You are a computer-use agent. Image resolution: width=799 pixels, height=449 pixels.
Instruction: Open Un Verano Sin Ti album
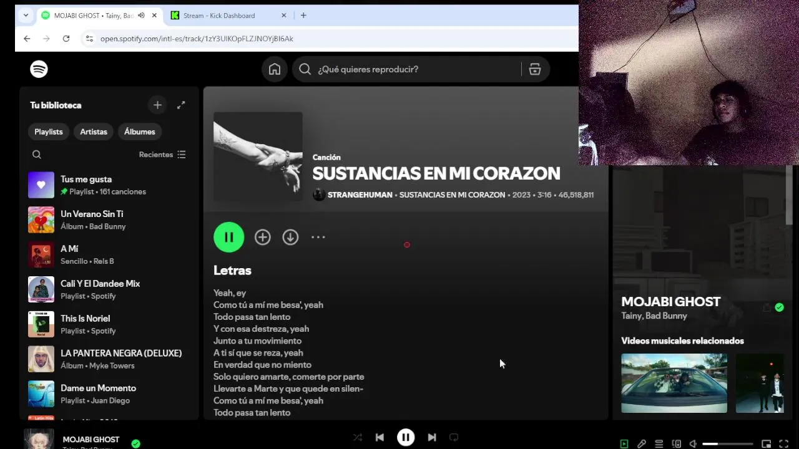tap(109, 220)
